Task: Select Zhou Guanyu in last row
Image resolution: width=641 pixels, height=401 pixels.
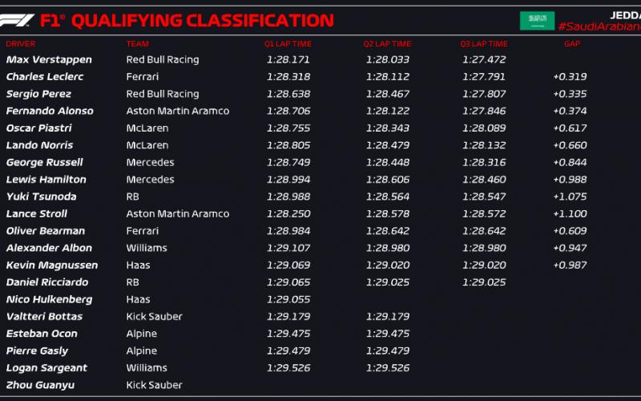Action: point(40,385)
